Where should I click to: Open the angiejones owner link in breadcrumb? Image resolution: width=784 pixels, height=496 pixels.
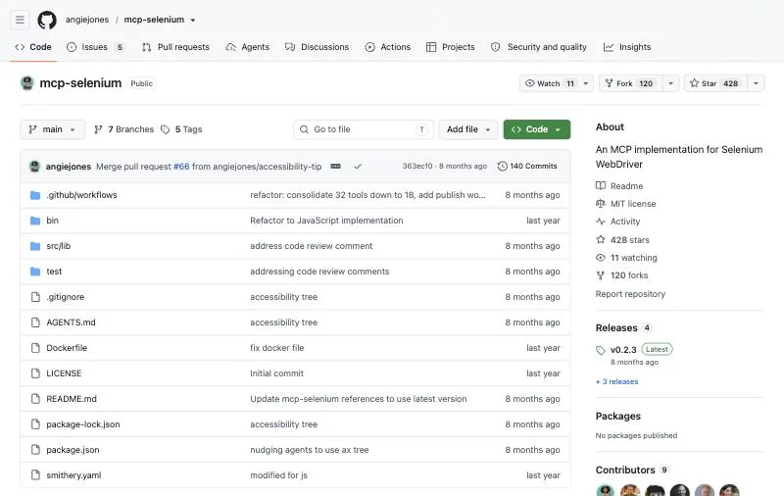tap(87, 20)
